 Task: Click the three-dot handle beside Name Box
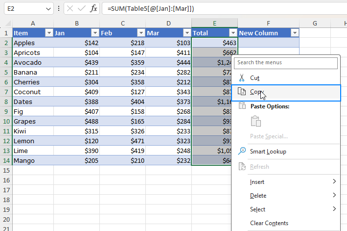[x=59, y=9]
